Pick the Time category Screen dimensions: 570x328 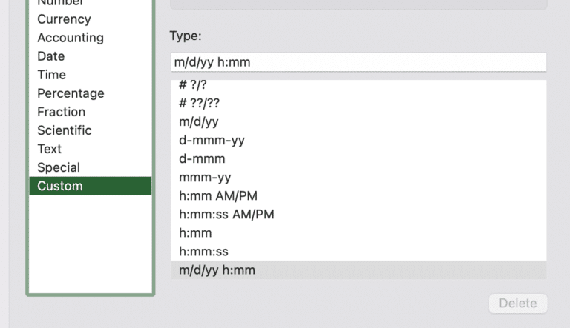click(52, 75)
